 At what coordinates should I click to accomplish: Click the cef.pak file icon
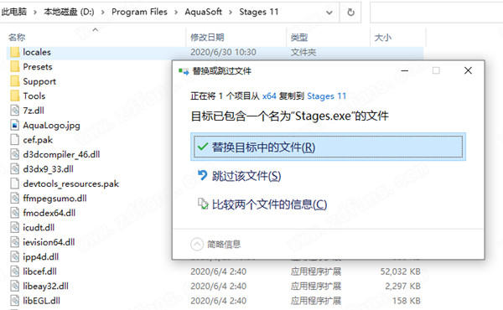[14, 140]
